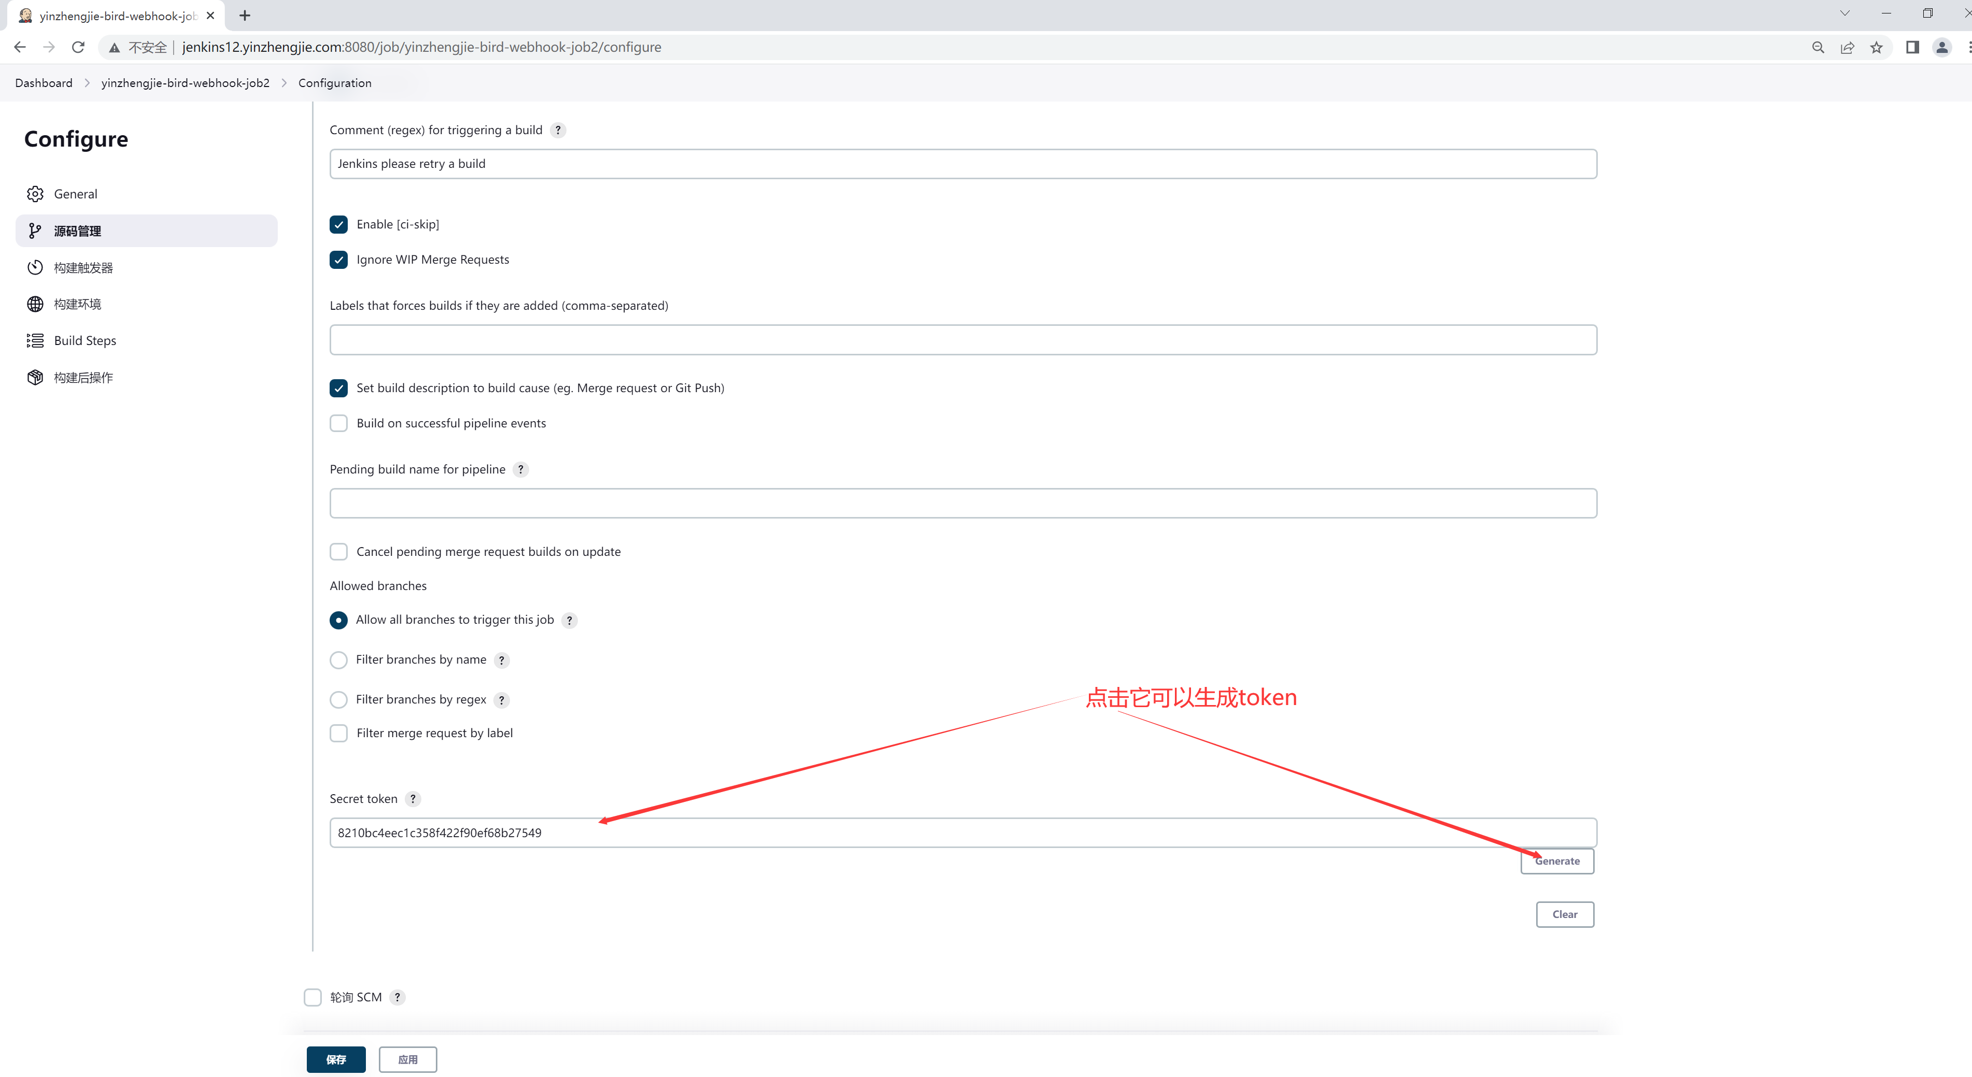Open help for Filter branches by regex
Screen dimensions: 1972x1077
pyautogui.click(x=501, y=700)
